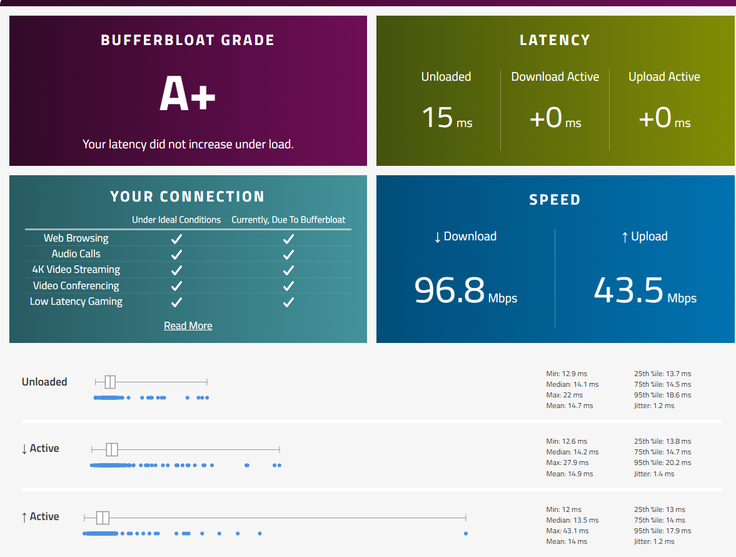Click the 4K Video Streaming row label
Image resolution: width=736 pixels, height=557 pixels.
[76, 270]
